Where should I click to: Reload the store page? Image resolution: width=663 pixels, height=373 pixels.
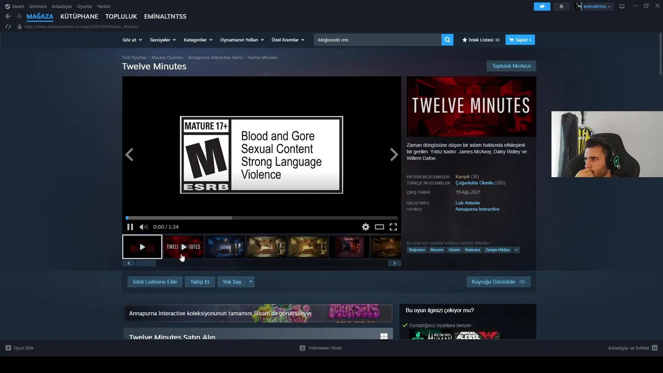tap(8, 26)
